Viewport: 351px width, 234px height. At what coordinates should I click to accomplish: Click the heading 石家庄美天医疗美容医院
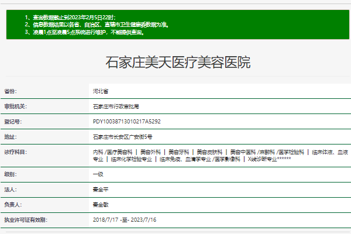pyautogui.click(x=178, y=62)
